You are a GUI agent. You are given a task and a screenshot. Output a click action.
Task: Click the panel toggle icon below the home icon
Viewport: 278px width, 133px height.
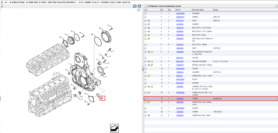tap(2, 6)
